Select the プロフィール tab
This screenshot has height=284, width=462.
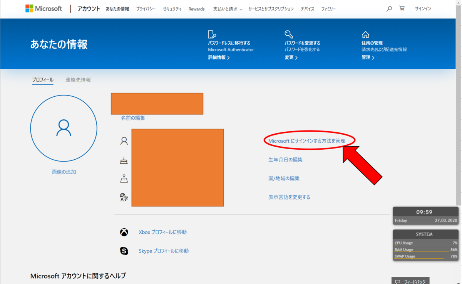click(x=43, y=80)
